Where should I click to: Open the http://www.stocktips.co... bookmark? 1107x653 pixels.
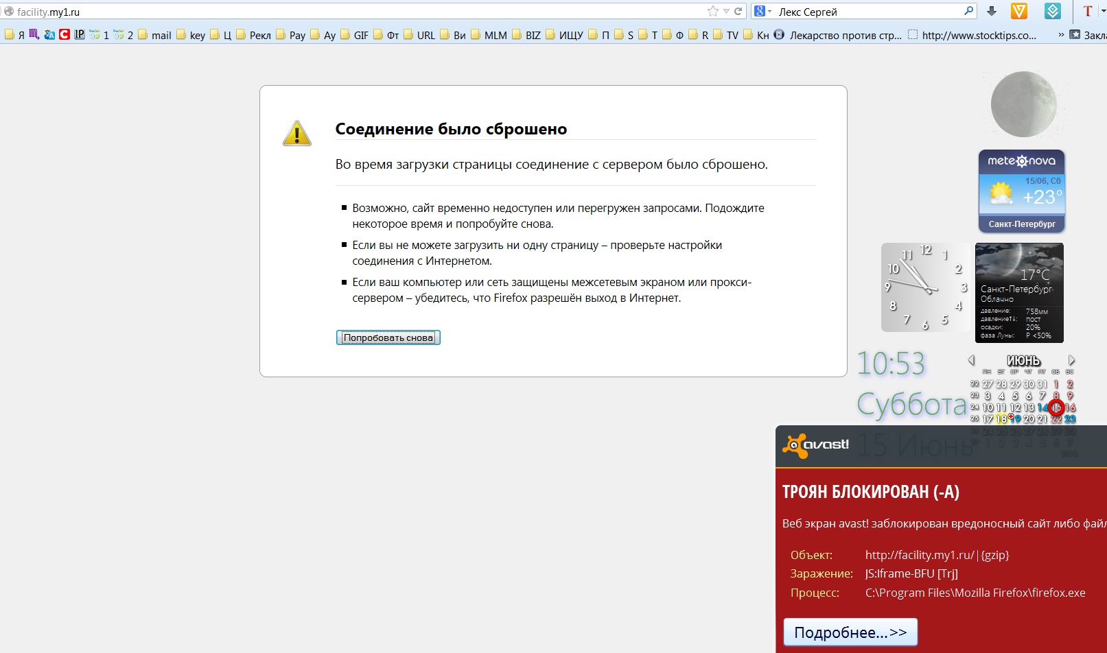972,35
